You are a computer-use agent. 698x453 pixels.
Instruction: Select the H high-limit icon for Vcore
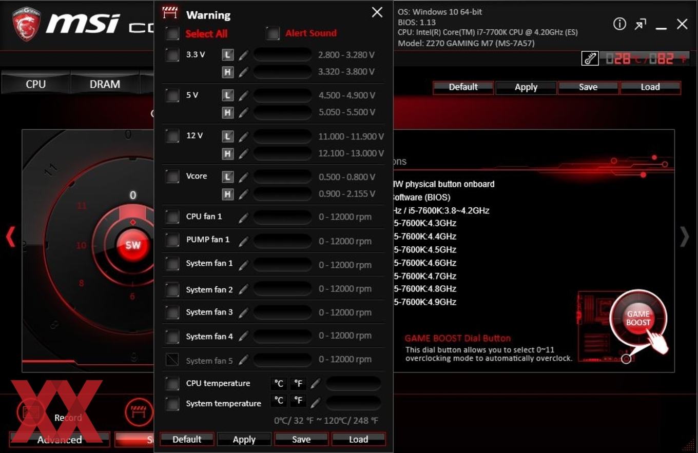(x=227, y=194)
